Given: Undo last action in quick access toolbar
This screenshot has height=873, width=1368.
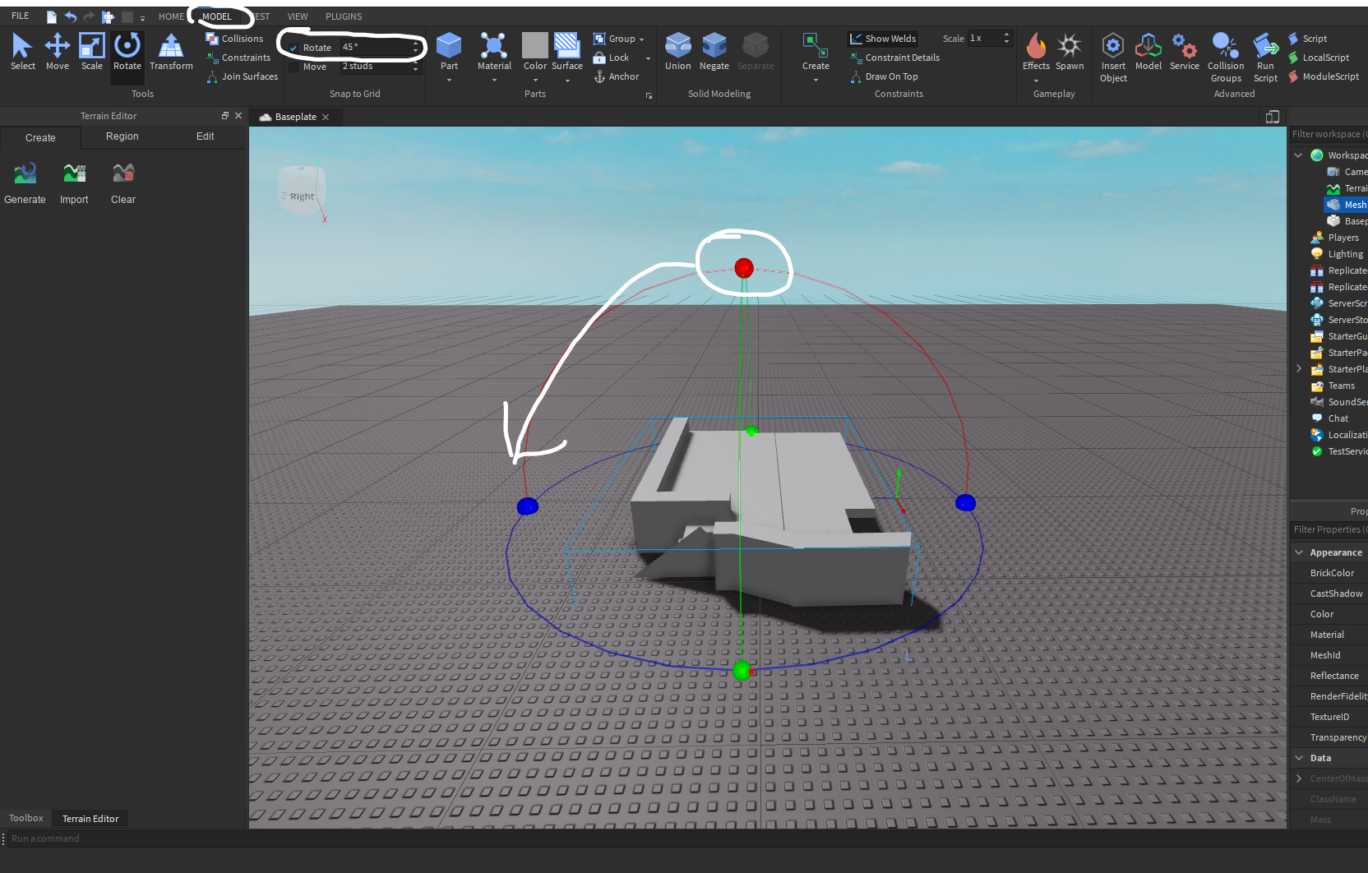Looking at the screenshot, I should click(x=71, y=16).
